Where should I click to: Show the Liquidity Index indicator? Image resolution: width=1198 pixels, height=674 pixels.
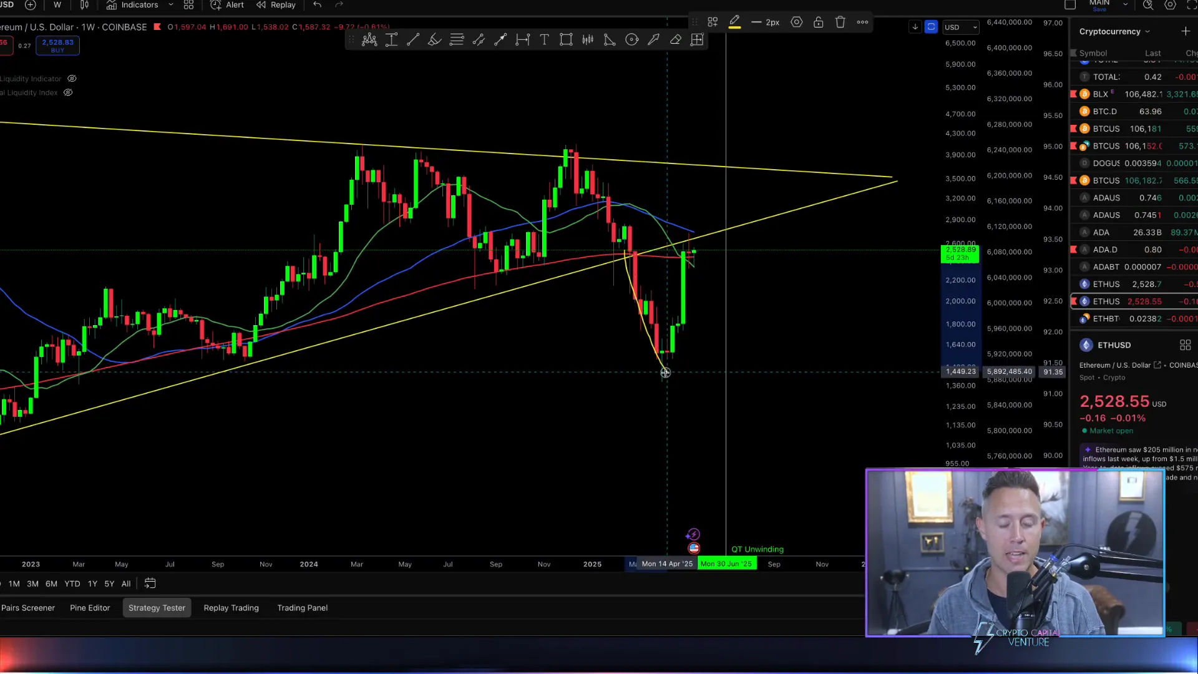point(68,92)
